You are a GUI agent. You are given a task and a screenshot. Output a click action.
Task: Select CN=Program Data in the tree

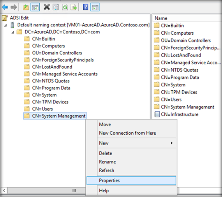point(51,88)
